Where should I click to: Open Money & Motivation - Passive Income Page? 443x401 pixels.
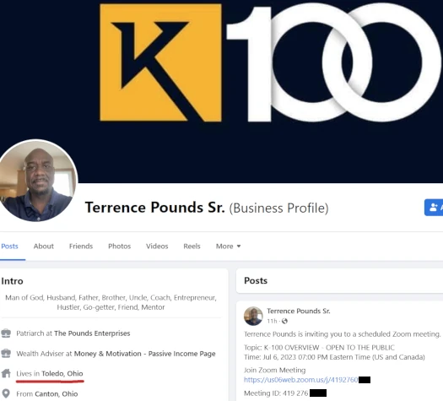tap(144, 354)
